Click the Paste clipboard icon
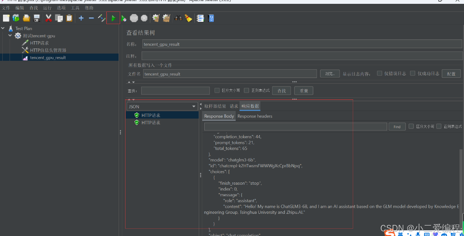Image resolution: width=464 pixels, height=236 pixels. tap(69, 18)
